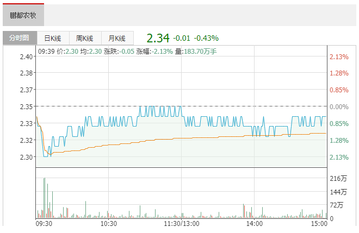This screenshot has width=359, height=233.
Task: Click the tallest volume bar near open
Action: (x=44, y=198)
